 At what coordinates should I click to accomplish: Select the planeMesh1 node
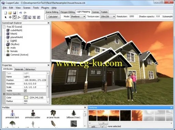(17, 37)
